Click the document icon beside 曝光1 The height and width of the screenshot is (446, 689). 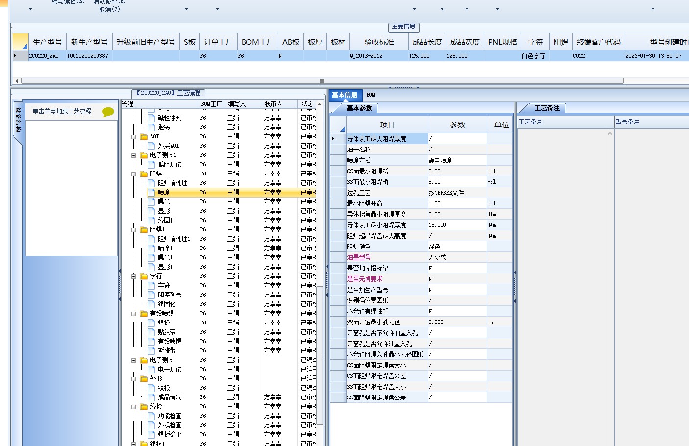tap(151, 258)
